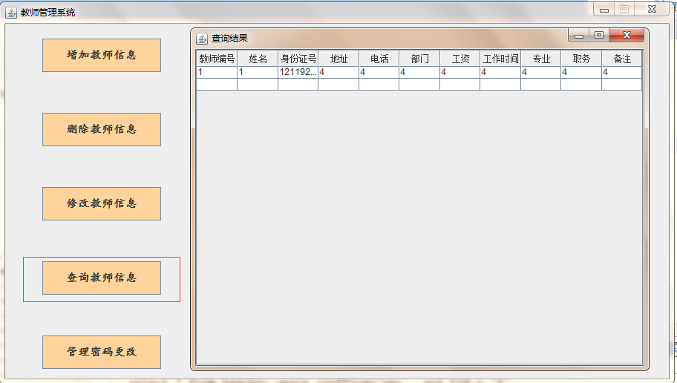Click the 工资 column header

coord(460,59)
